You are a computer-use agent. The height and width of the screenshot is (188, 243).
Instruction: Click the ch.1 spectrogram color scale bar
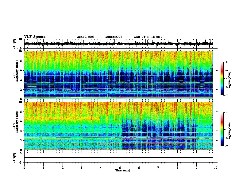(x=222, y=79)
